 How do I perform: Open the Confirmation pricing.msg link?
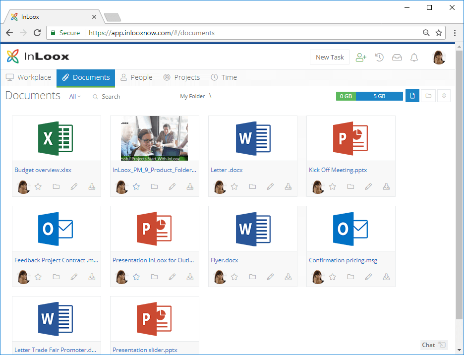(343, 260)
